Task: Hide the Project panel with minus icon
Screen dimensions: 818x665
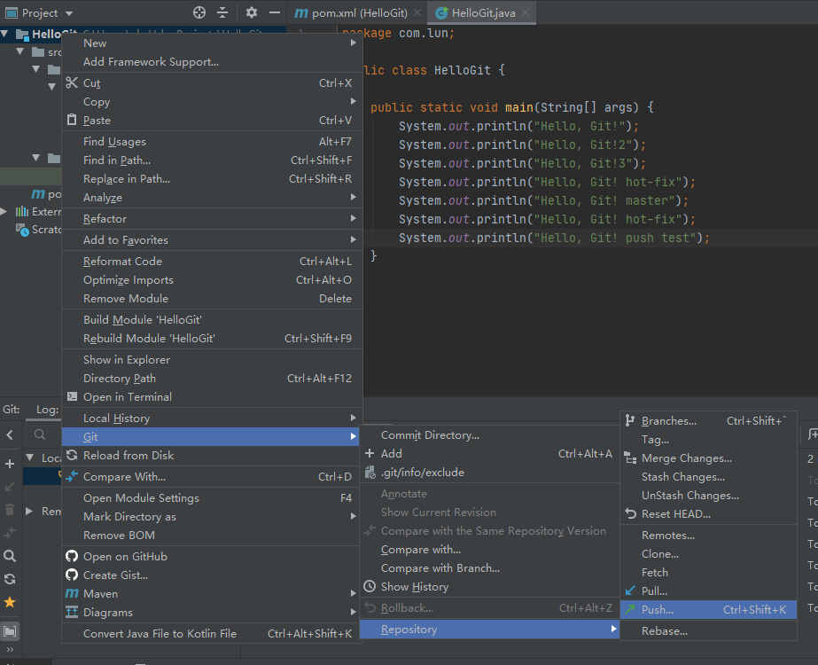Action: tap(275, 12)
